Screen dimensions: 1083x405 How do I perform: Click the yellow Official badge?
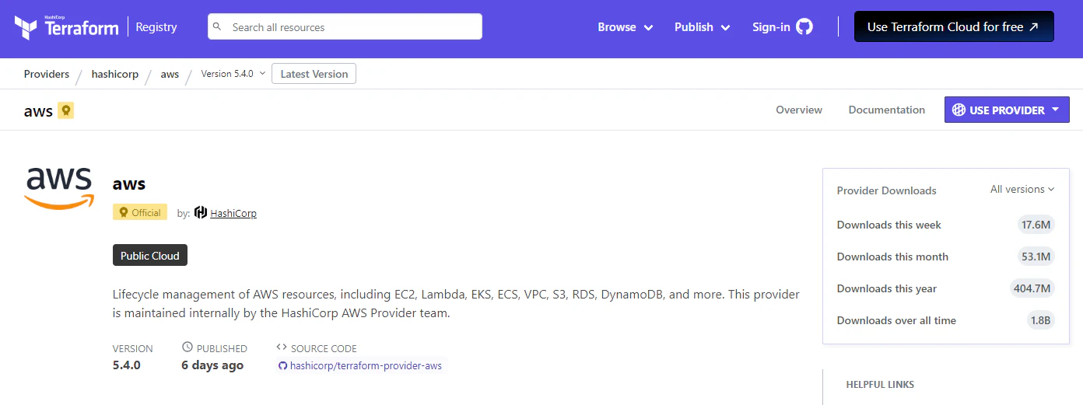coord(140,212)
